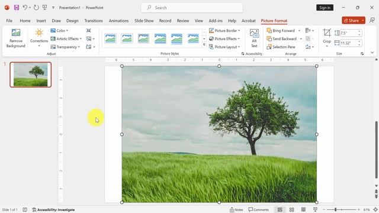This screenshot has height=213, width=379.
Task: Click the shape height field showing 7.5"
Action: (x=348, y=33)
